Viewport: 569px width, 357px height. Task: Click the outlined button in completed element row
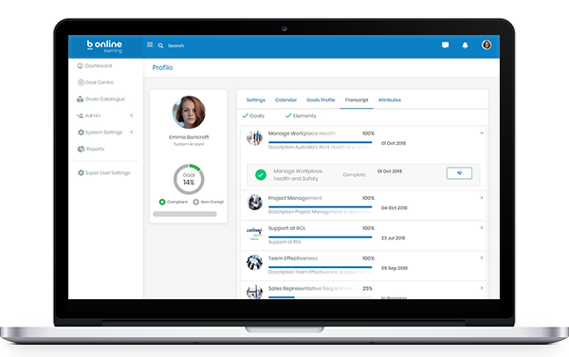point(459,173)
